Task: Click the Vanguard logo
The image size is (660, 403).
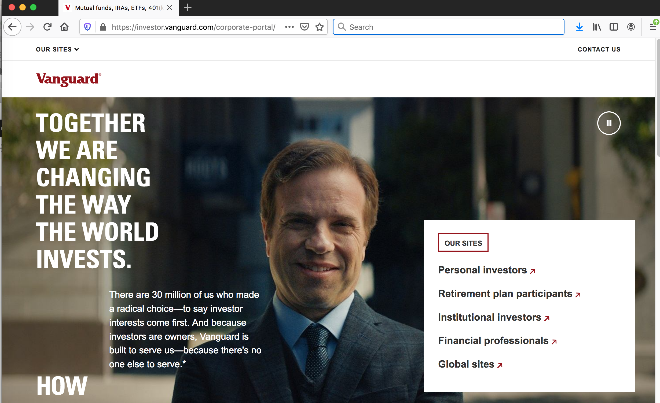Action: pyautogui.click(x=69, y=79)
